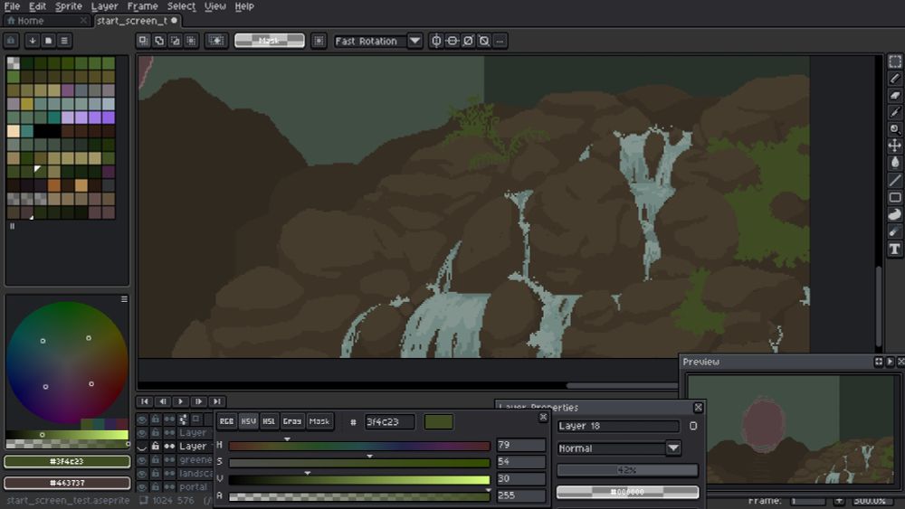Expand the Normal blend mode dropdown
Viewport: 905px width, 509px height.
[672, 448]
